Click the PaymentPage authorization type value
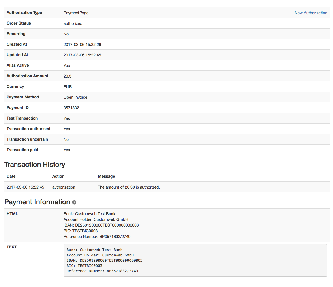The height and width of the screenshot is (287, 333). (x=76, y=13)
